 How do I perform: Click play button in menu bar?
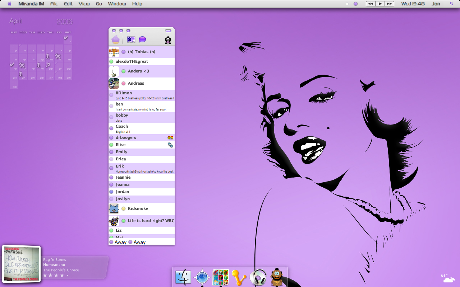coord(380,4)
